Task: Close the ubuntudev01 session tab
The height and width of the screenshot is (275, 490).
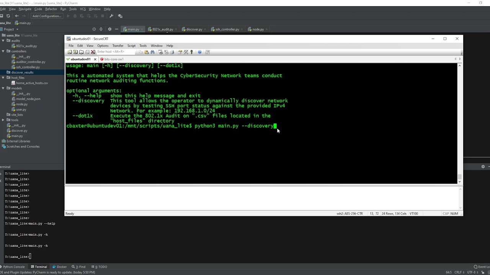Action: pyautogui.click(x=95, y=59)
